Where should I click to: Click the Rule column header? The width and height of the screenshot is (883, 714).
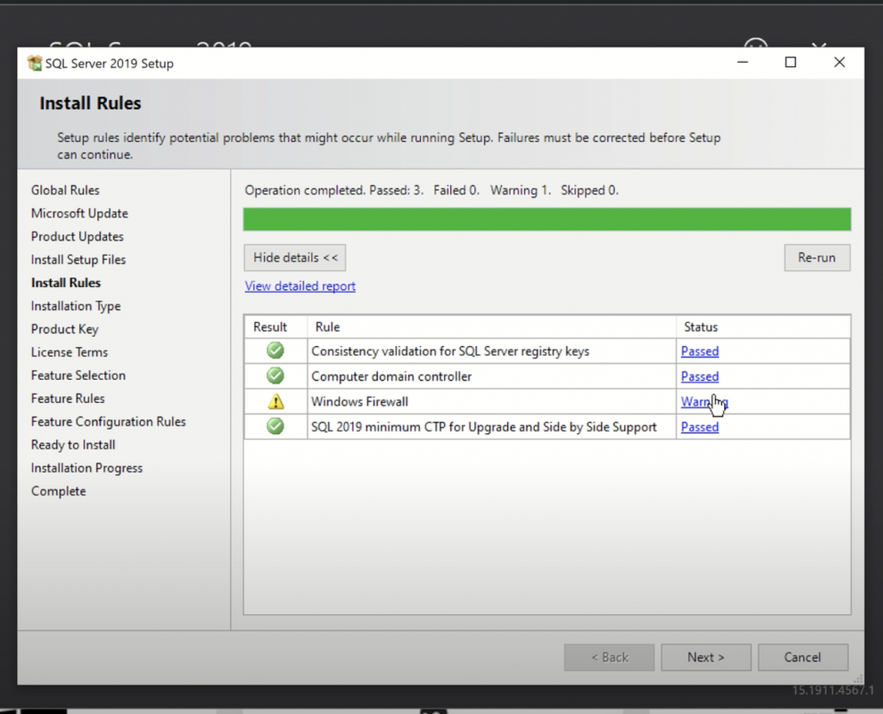(327, 327)
